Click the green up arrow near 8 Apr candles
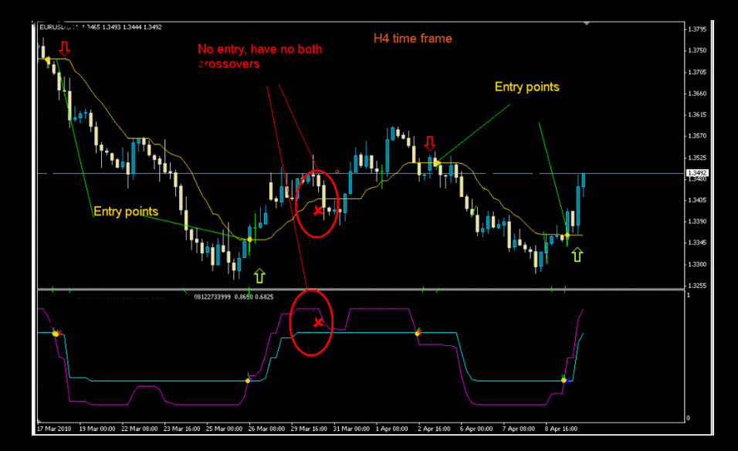This screenshot has width=738, height=451. point(577,253)
